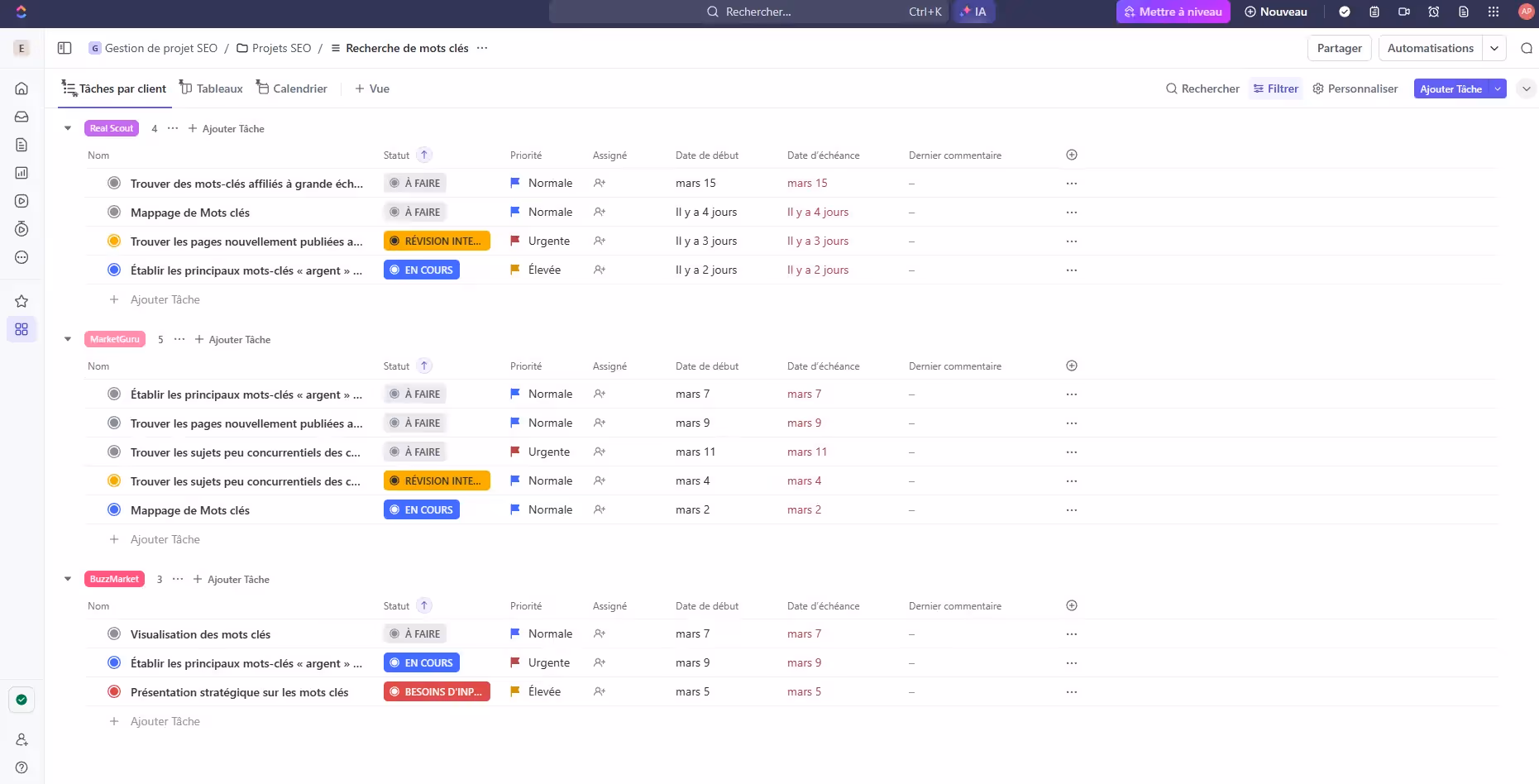Open the apps grid icon in top bar
The height and width of the screenshot is (784, 1539).
1493,12
